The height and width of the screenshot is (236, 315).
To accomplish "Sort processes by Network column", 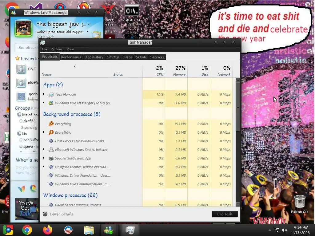I will (221, 71).
